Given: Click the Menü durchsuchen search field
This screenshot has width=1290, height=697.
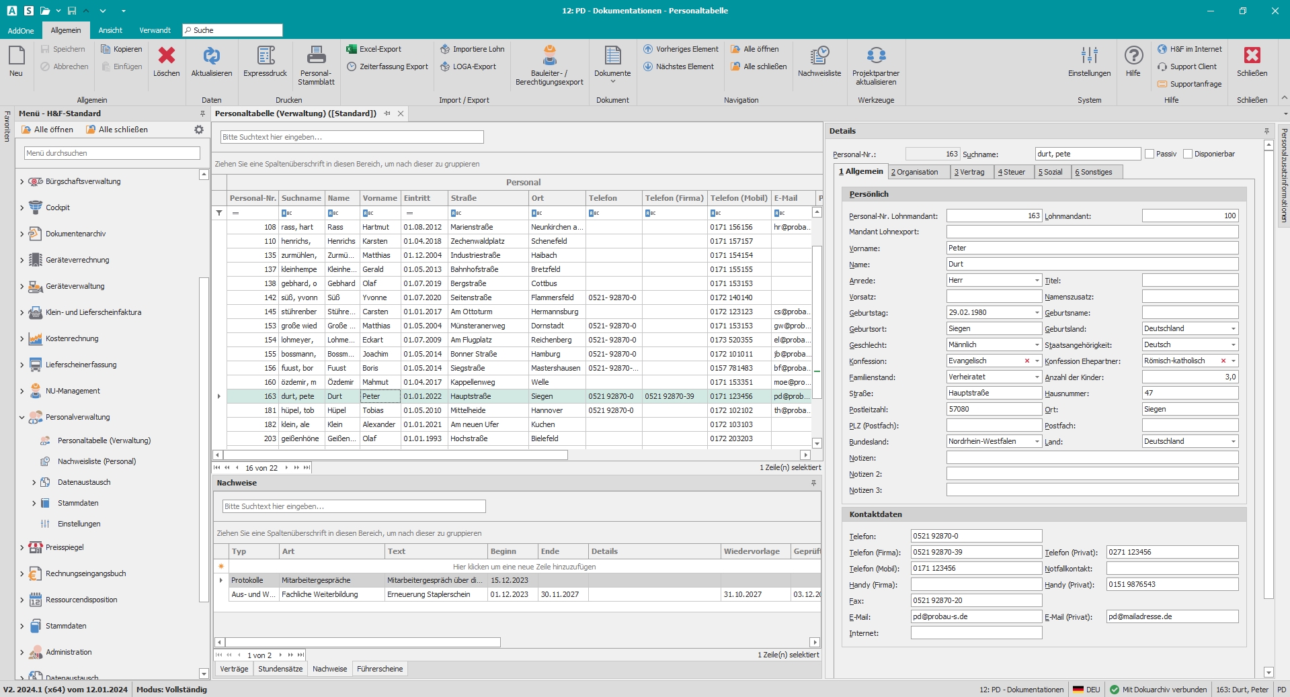Looking at the screenshot, I should [x=112, y=153].
